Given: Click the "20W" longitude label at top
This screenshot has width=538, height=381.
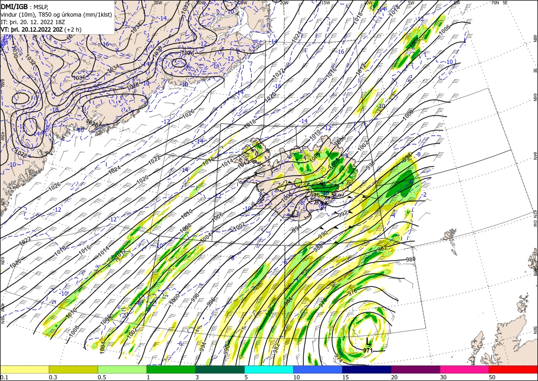Looking at the screenshot, I should [284, 3].
